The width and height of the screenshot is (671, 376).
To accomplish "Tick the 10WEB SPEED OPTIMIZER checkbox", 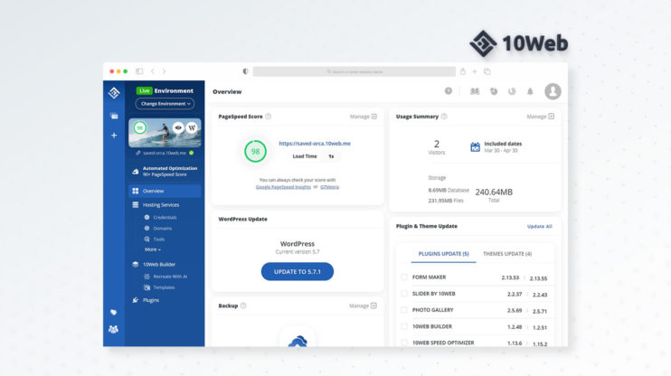I will tap(404, 343).
